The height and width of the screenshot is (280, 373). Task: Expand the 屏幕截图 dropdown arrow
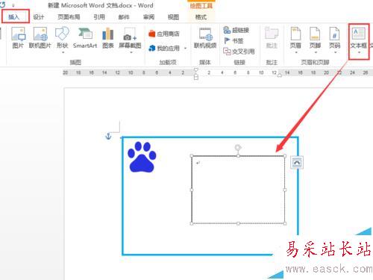click(x=131, y=52)
